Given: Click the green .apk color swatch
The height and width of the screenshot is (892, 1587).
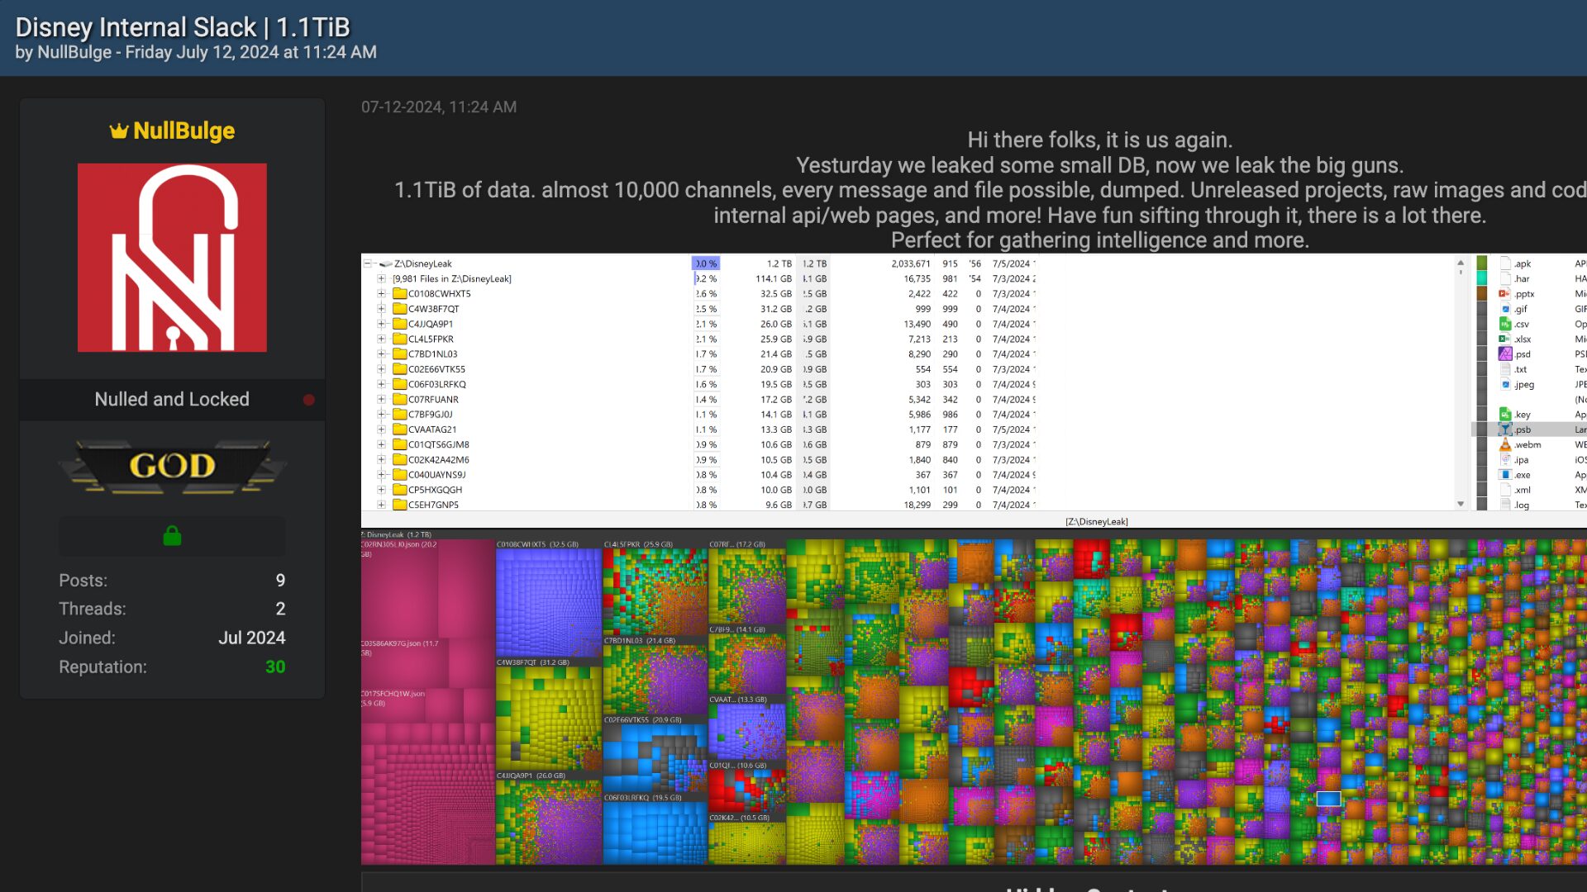Looking at the screenshot, I should tap(1482, 263).
